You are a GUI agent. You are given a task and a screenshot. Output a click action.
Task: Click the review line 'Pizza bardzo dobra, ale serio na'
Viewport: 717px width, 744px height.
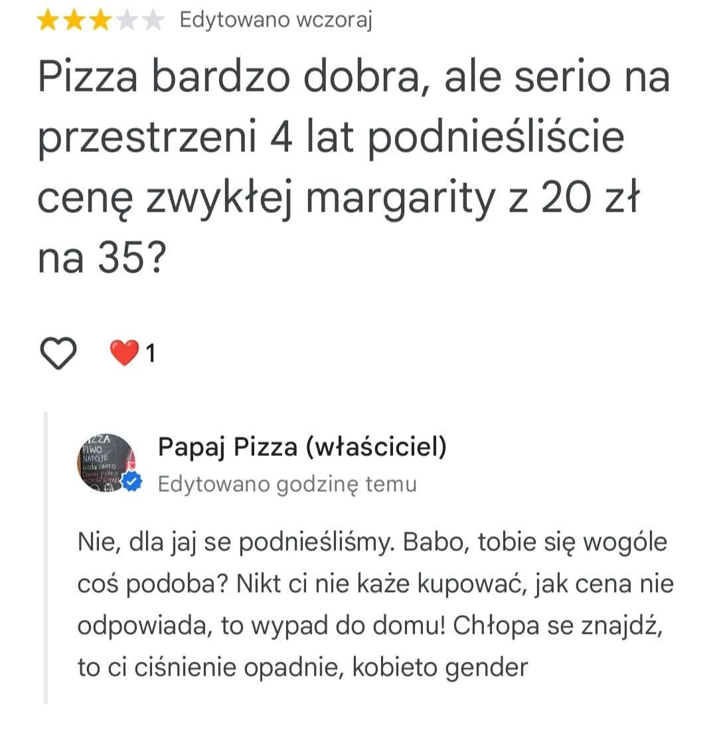coord(353,78)
